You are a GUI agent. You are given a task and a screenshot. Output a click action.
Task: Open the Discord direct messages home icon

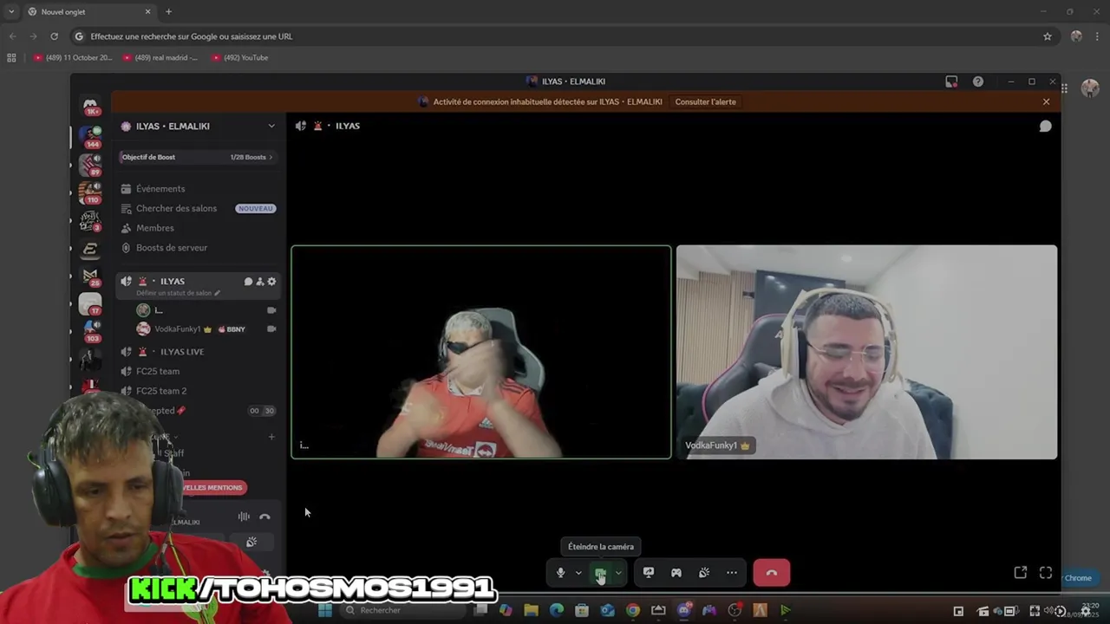(x=90, y=105)
